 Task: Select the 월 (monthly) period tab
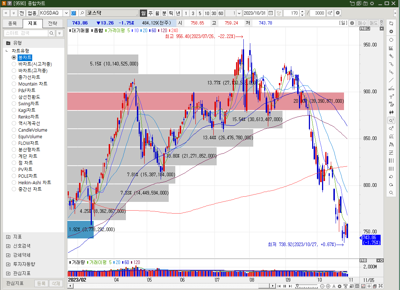tap(157, 13)
